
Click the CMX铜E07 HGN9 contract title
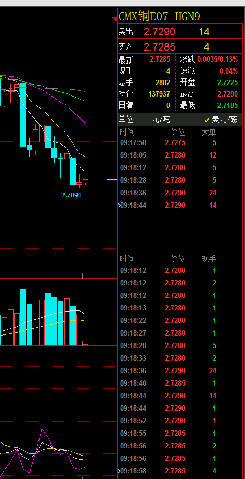click(x=159, y=16)
